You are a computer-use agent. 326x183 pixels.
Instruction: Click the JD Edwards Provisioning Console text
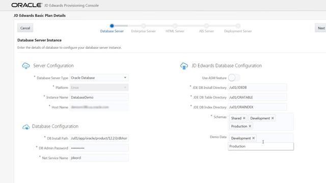71,6
